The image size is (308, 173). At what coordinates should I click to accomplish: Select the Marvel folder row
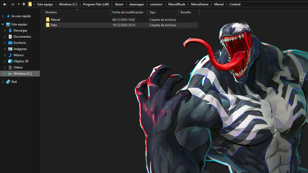tap(121, 20)
